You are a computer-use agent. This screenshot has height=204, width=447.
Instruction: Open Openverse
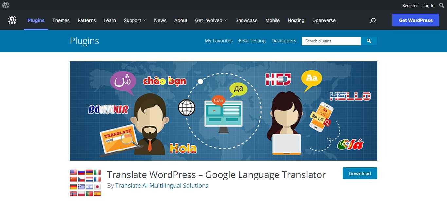tap(324, 20)
